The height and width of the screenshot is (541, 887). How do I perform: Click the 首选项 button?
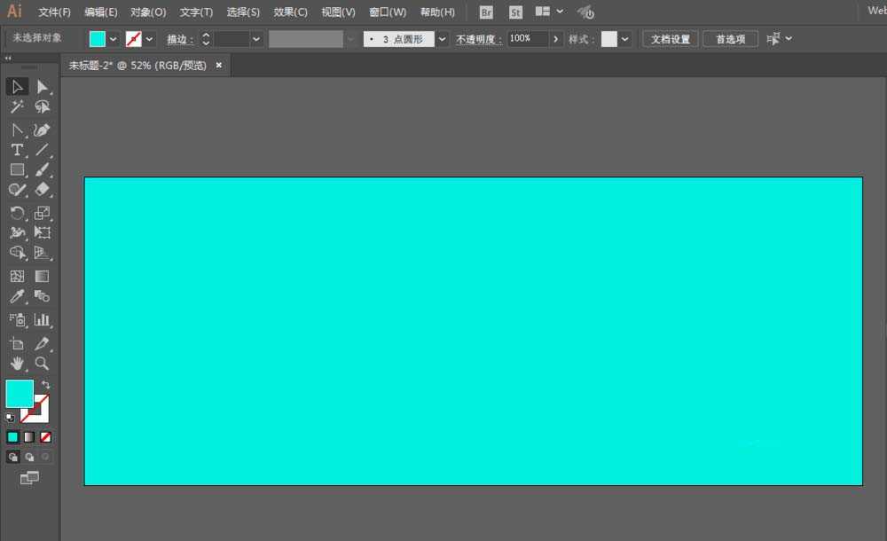tap(730, 39)
